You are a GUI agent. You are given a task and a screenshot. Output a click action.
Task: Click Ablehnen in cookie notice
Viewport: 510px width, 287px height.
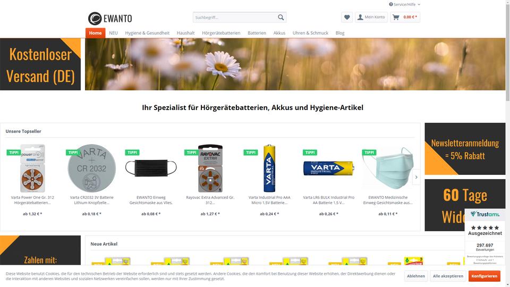click(415, 276)
